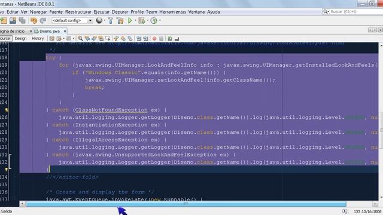Switch editor to History view
Viewport: 383px width, 215px height.
click(x=38, y=38)
